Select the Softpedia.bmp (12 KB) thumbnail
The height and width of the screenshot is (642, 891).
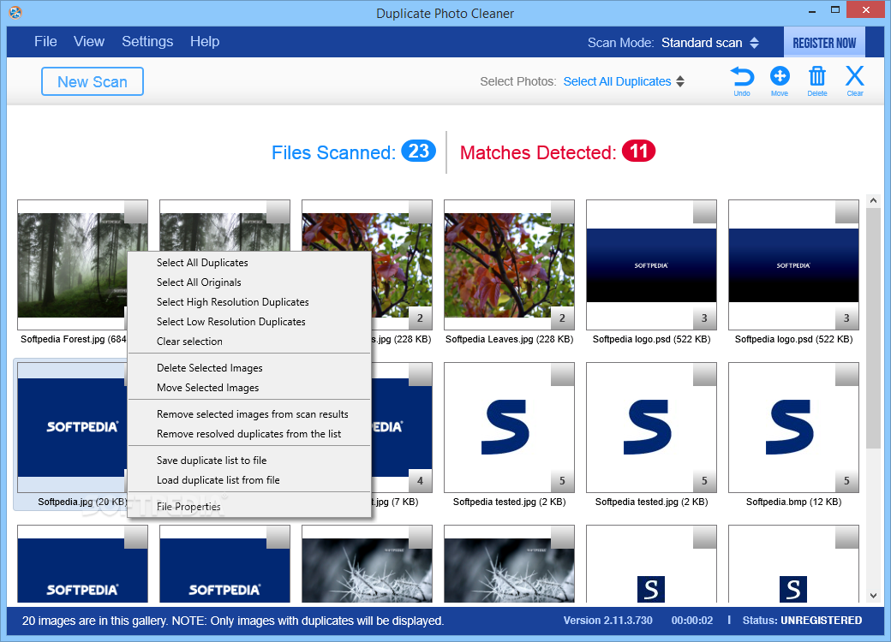point(793,427)
